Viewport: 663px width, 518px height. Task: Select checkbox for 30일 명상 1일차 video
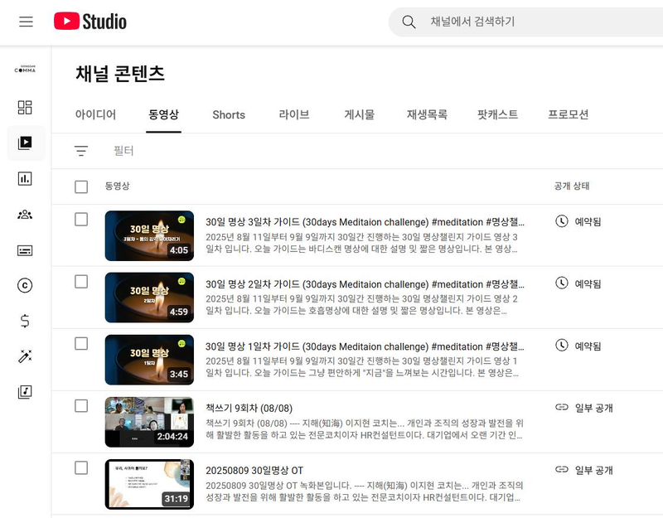tap(81, 344)
